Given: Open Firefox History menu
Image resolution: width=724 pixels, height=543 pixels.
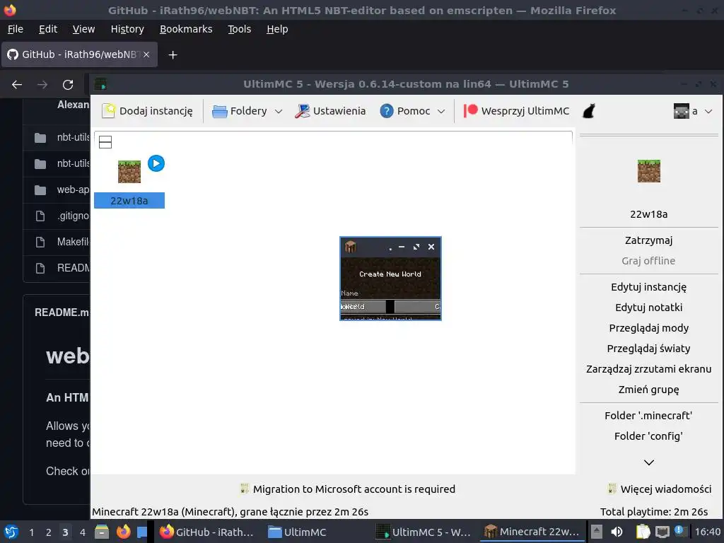Looking at the screenshot, I should (127, 29).
